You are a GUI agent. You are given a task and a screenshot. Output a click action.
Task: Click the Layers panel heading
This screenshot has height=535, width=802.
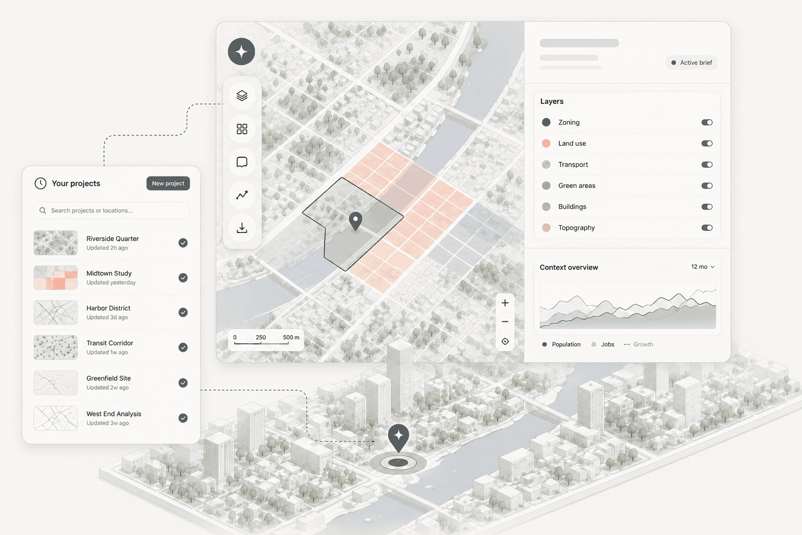552,101
